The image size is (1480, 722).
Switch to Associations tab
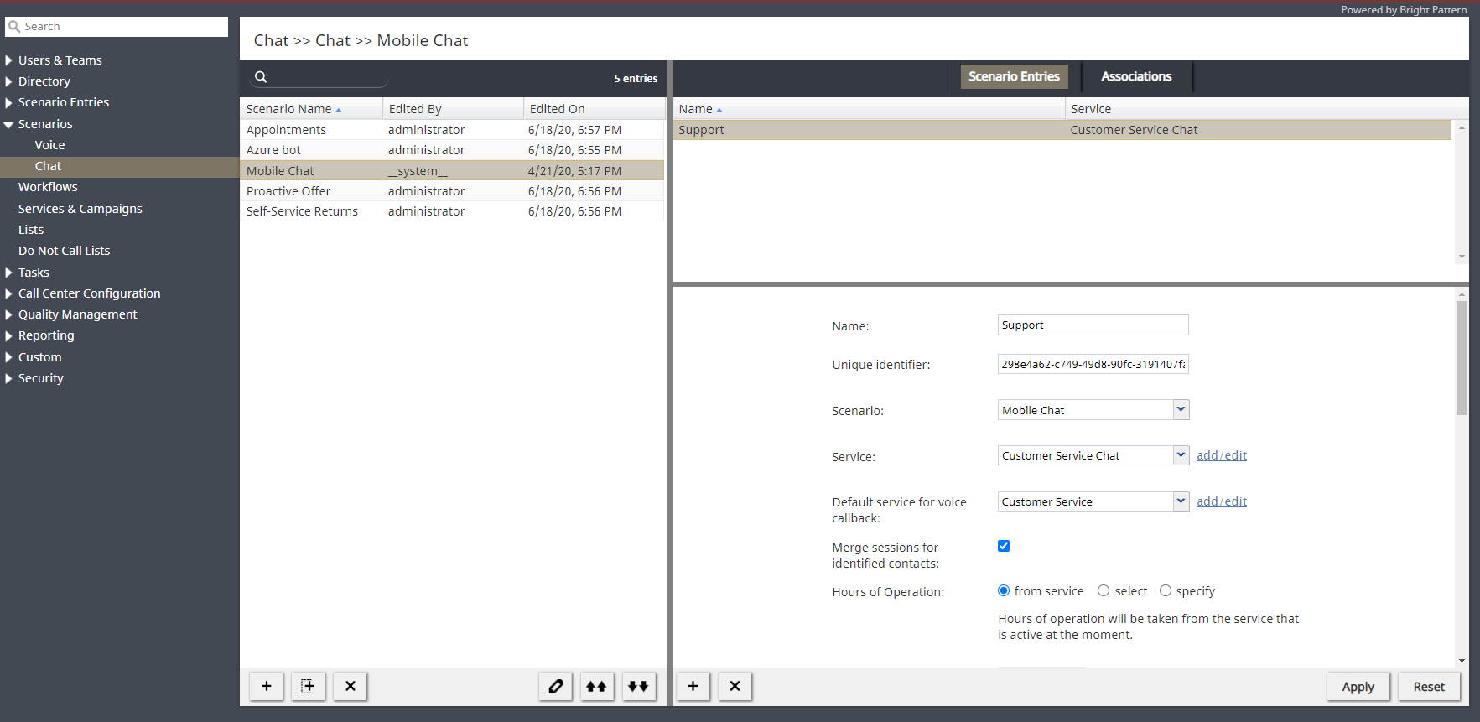click(x=1136, y=76)
